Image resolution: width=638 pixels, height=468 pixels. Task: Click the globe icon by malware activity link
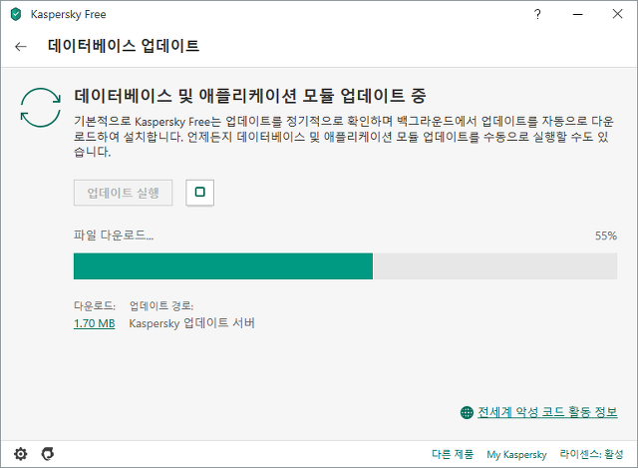(x=467, y=412)
